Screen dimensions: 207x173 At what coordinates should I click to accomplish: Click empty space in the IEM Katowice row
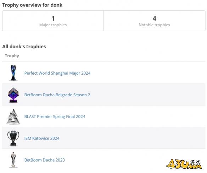[x=132, y=138]
